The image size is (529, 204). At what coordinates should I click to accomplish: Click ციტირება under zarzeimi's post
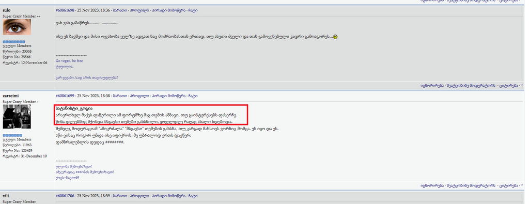(x=508, y=186)
